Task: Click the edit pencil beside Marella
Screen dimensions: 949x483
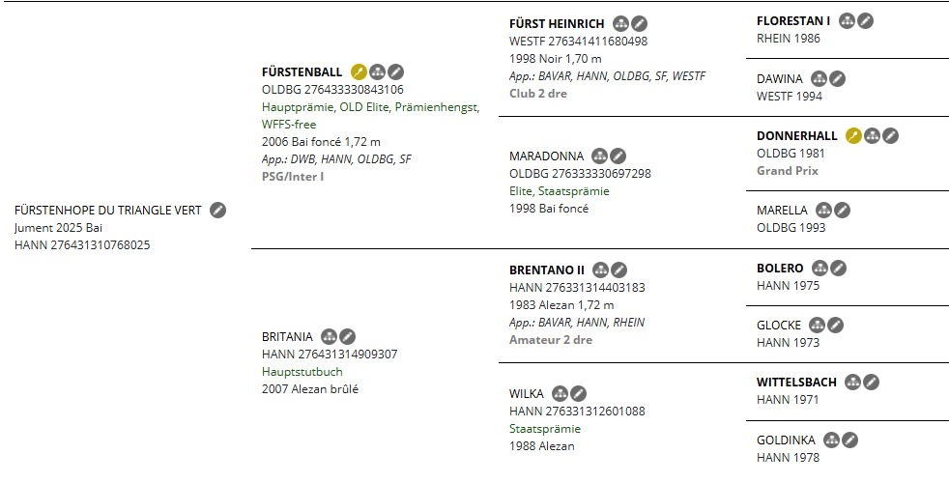Action: tap(842, 210)
